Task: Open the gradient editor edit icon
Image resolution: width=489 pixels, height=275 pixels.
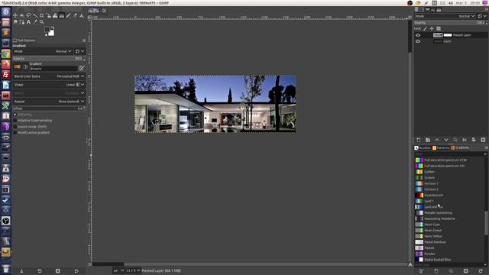Action: tap(82, 68)
